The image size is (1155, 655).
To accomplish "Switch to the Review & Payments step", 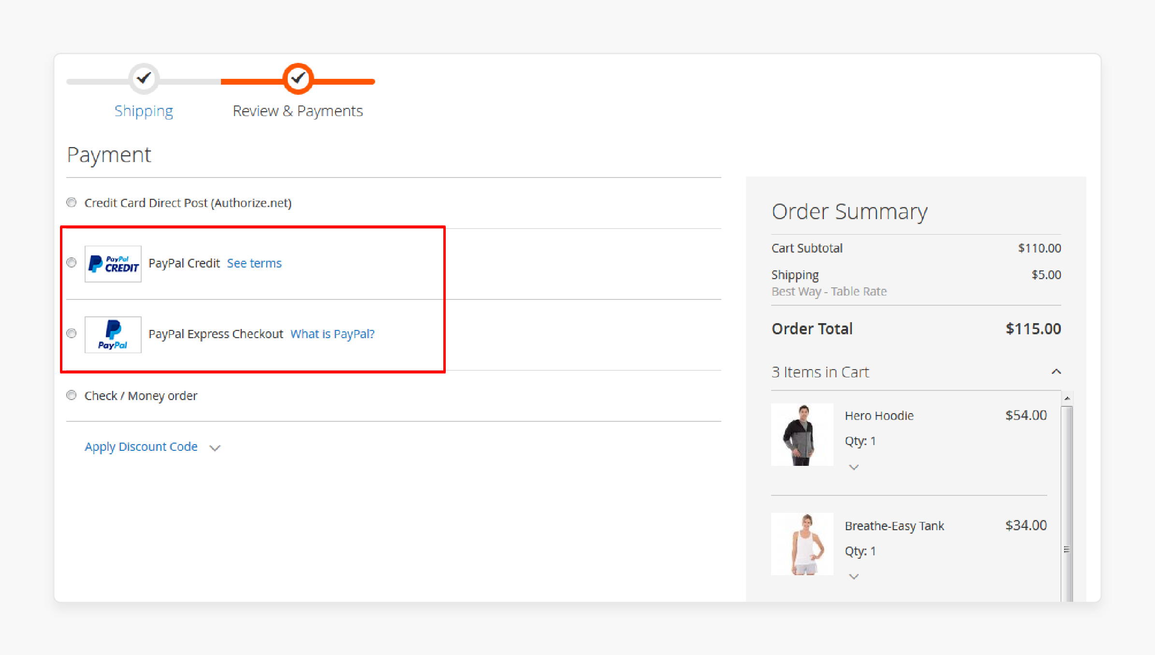I will coord(298,110).
